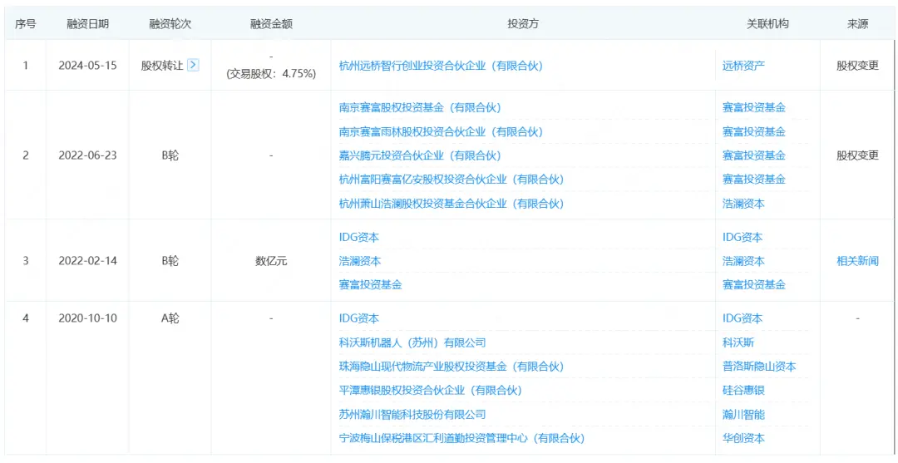Open the 硅谷惠银 institution link
The image size is (898, 463).
(x=743, y=391)
